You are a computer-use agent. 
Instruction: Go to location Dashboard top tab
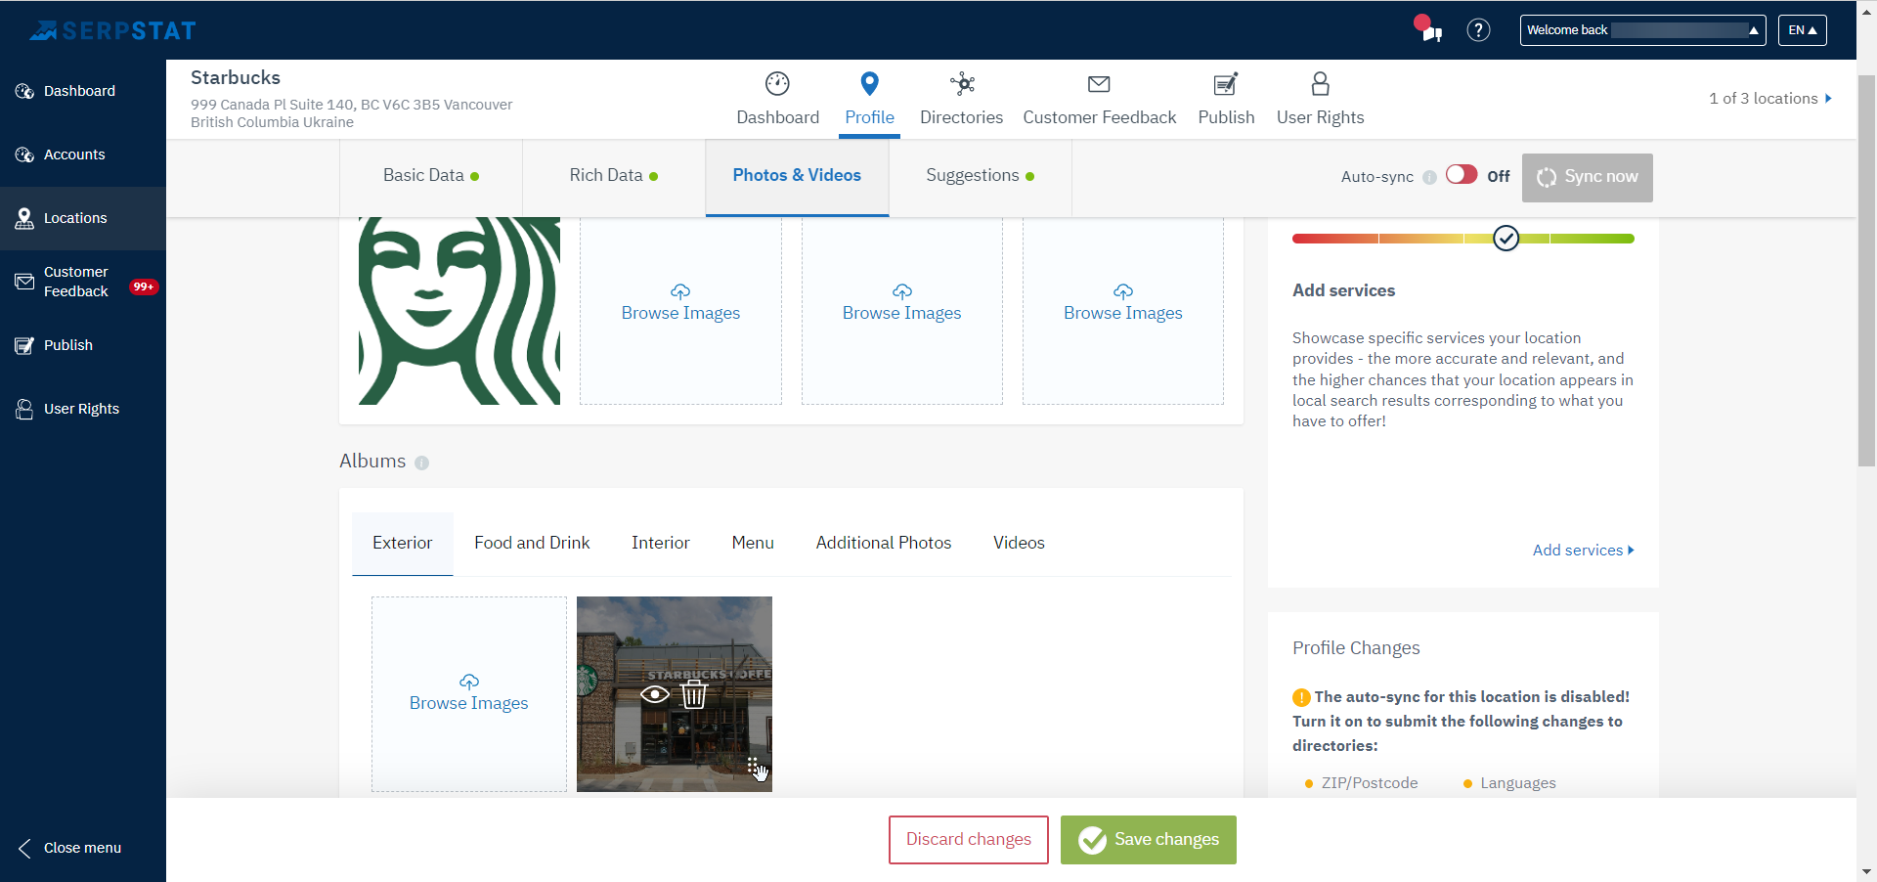coord(777,99)
